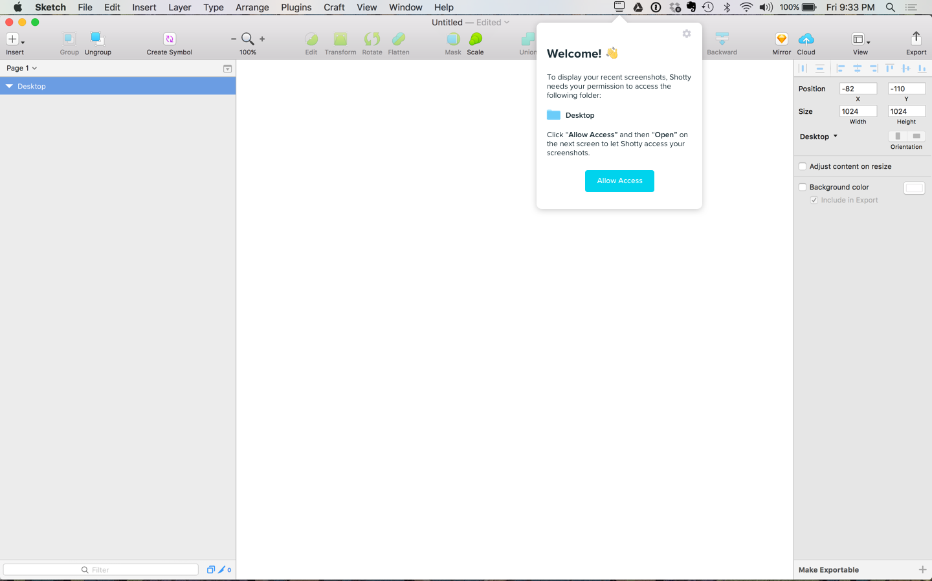Image resolution: width=932 pixels, height=581 pixels.
Task: Open the Arrange menu
Action: click(252, 7)
